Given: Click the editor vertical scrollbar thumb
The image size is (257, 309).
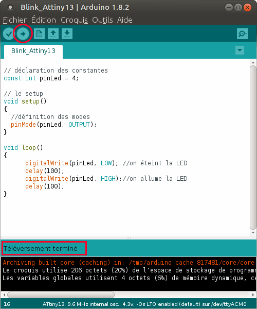Looking at the screenshot, I should [253, 147].
